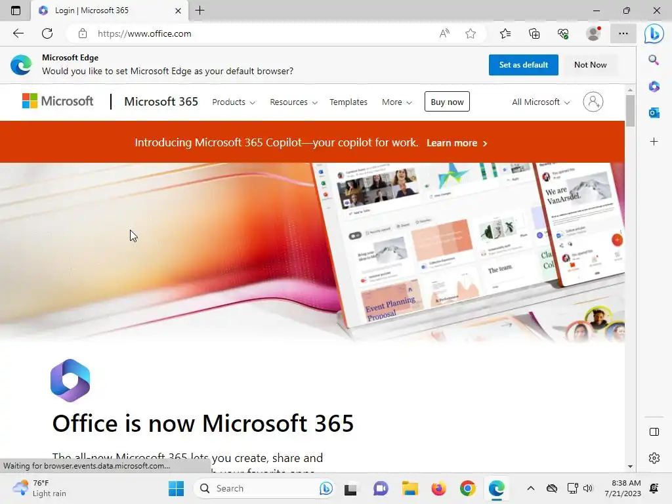Open the clock and calendar
Viewport: 672px width, 504px height.
[622, 488]
